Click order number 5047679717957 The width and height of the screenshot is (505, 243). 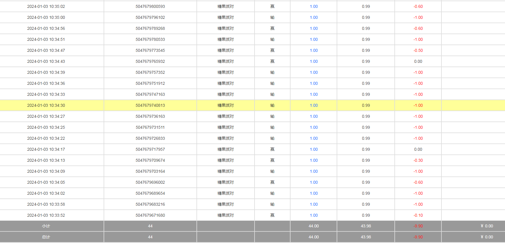click(150, 149)
